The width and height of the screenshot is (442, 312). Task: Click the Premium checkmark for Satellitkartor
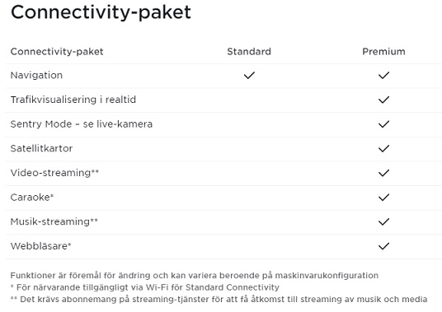point(383,148)
